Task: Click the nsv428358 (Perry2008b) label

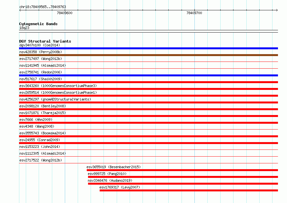Action: tap(41, 52)
